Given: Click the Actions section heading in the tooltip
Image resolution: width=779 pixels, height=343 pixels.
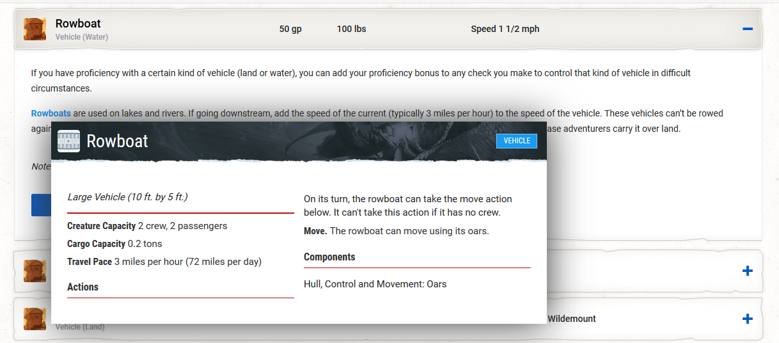Looking at the screenshot, I should 83,287.
